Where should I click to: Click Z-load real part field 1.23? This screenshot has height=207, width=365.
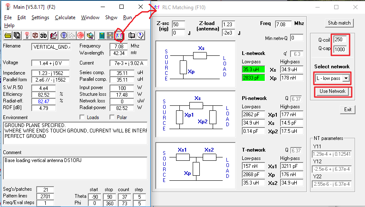point(228,25)
